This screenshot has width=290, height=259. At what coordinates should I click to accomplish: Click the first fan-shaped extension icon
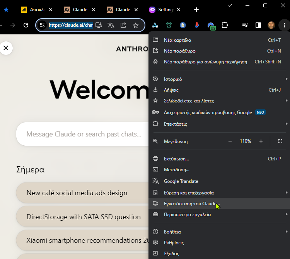click(155, 25)
